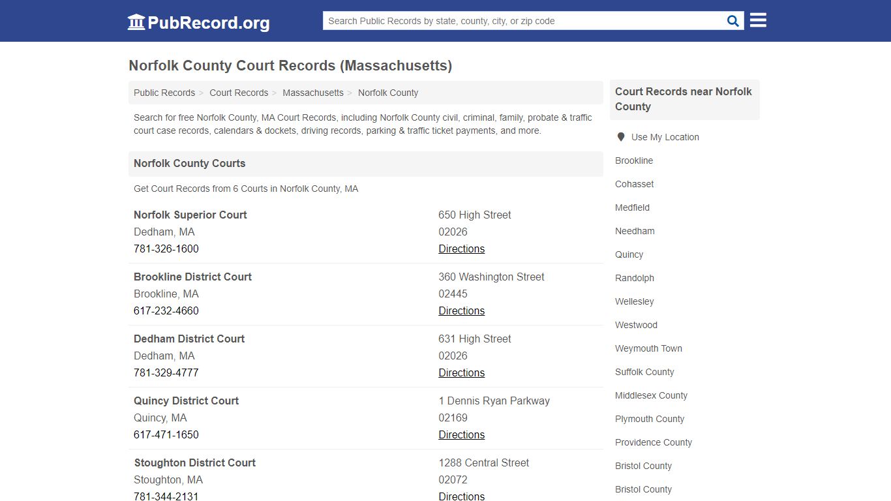Focus the public records search field
The height and width of the screenshot is (501, 891).
(x=524, y=21)
